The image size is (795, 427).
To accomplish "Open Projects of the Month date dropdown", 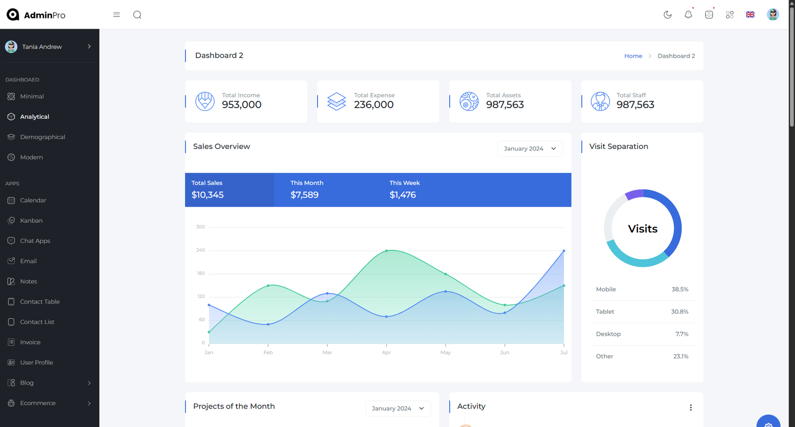I will click(397, 409).
